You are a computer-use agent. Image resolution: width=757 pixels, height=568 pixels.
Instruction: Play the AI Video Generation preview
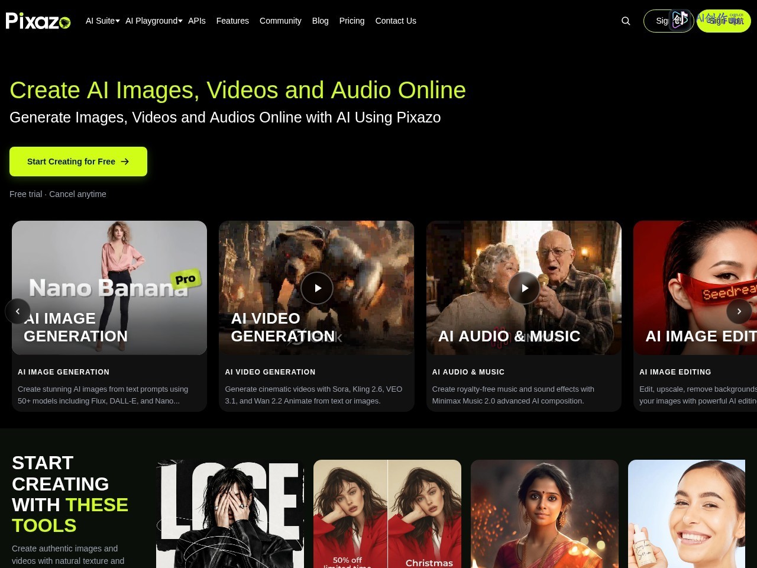[317, 288]
